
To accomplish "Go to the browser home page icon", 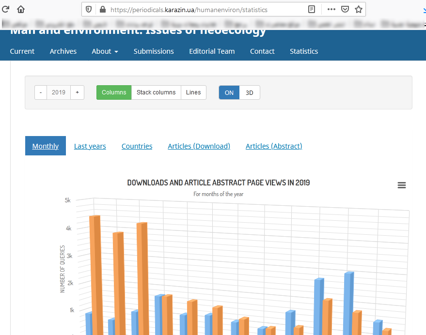I will coord(21,10).
